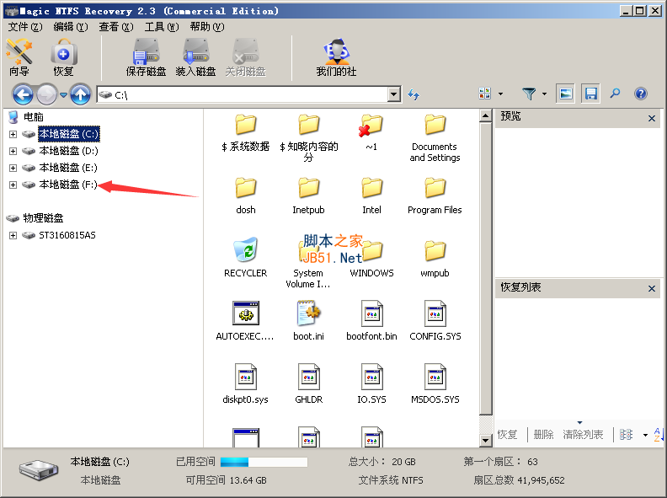Open the ~1 deleted folder
The width and height of the screenshot is (667, 498).
(371, 132)
